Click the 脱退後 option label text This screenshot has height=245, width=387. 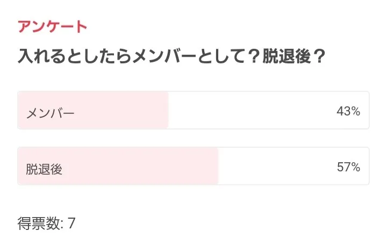44,169
